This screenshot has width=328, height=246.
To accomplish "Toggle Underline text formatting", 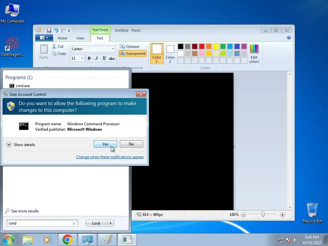I will pyautogui.click(x=104, y=58).
